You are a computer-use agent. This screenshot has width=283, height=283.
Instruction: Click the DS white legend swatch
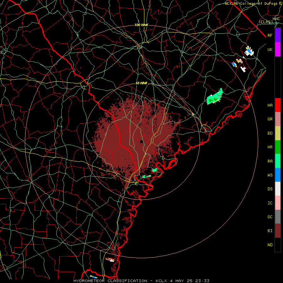[x=278, y=189]
